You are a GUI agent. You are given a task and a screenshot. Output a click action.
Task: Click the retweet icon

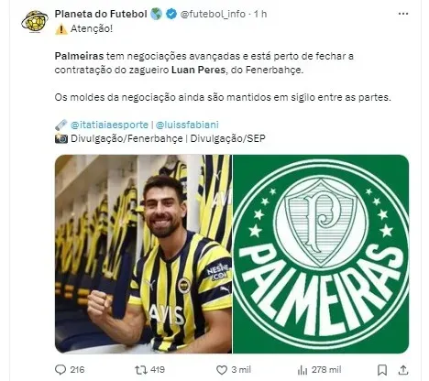tap(141, 370)
